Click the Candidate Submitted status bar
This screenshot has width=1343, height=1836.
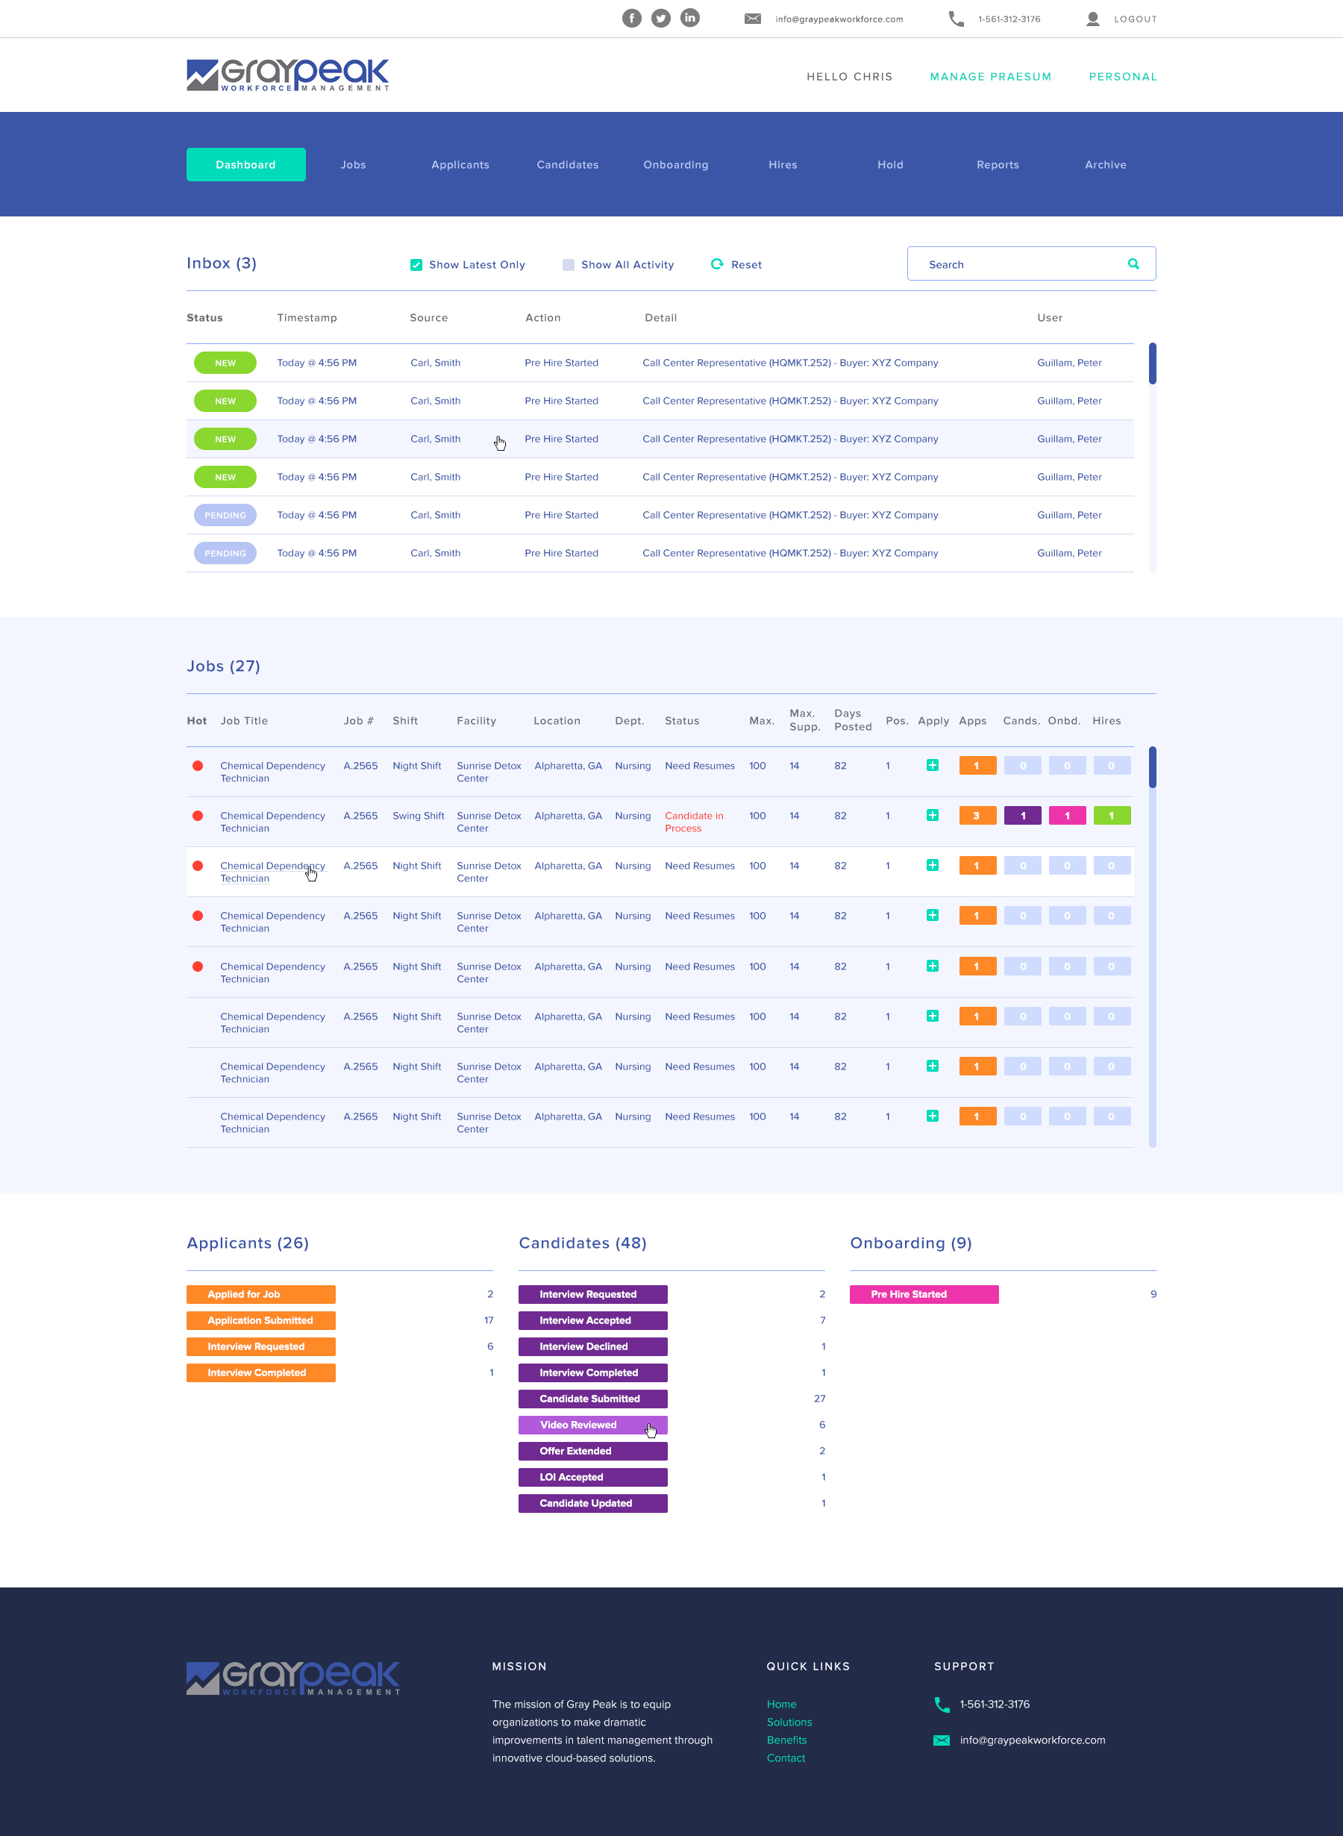click(x=592, y=1399)
